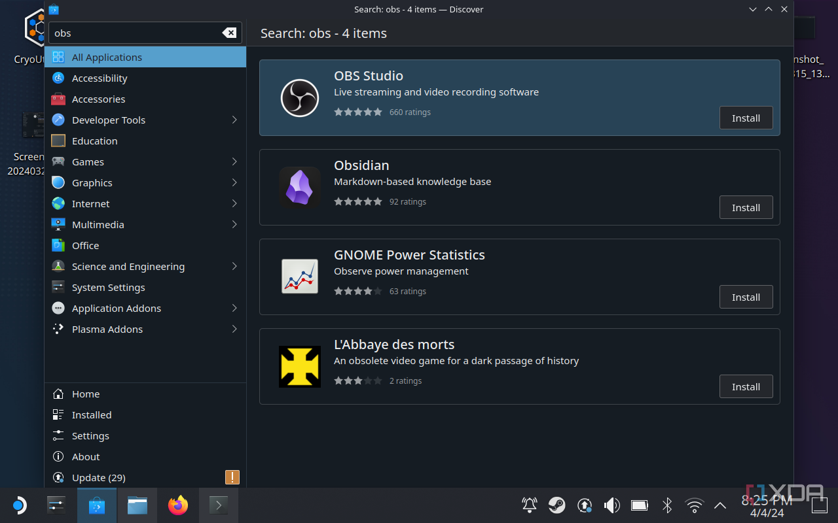838x523 pixels.
Task: Click the System Settings sliders icon
Action: click(x=58, y=287)
